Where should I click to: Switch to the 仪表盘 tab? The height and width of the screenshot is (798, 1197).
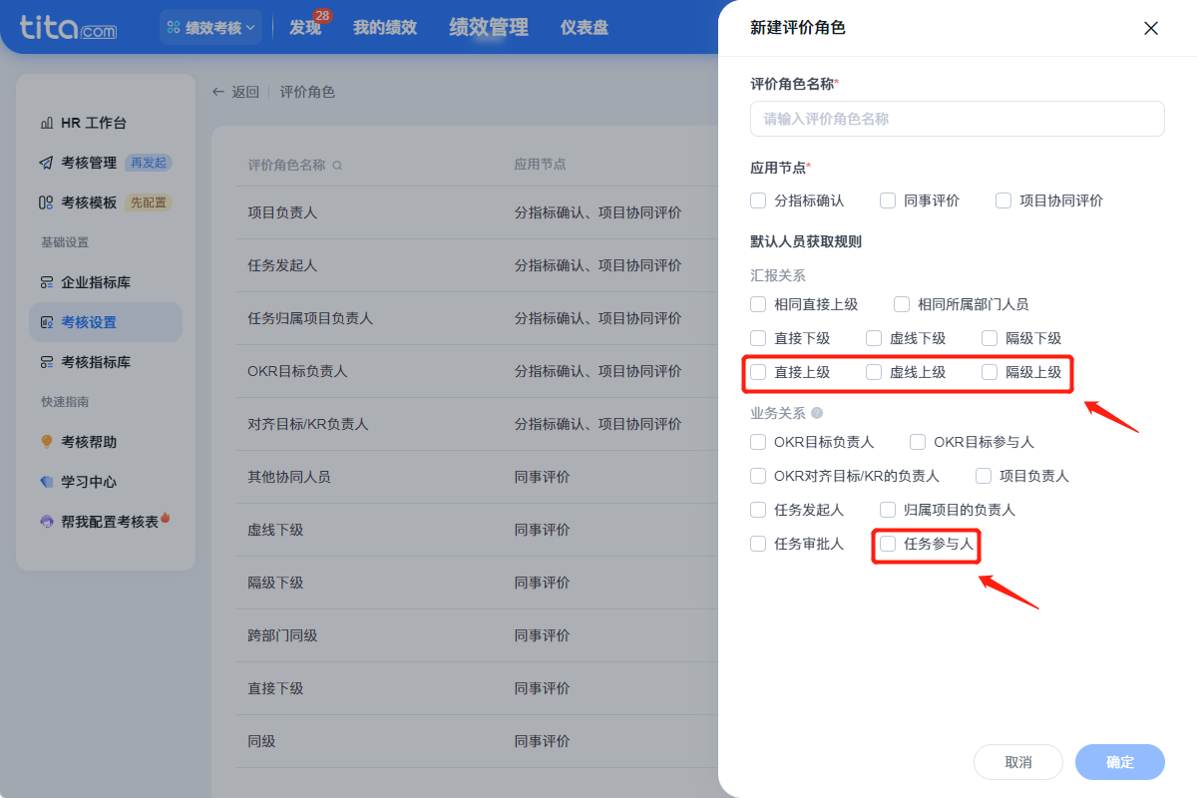tap(585, 27)
